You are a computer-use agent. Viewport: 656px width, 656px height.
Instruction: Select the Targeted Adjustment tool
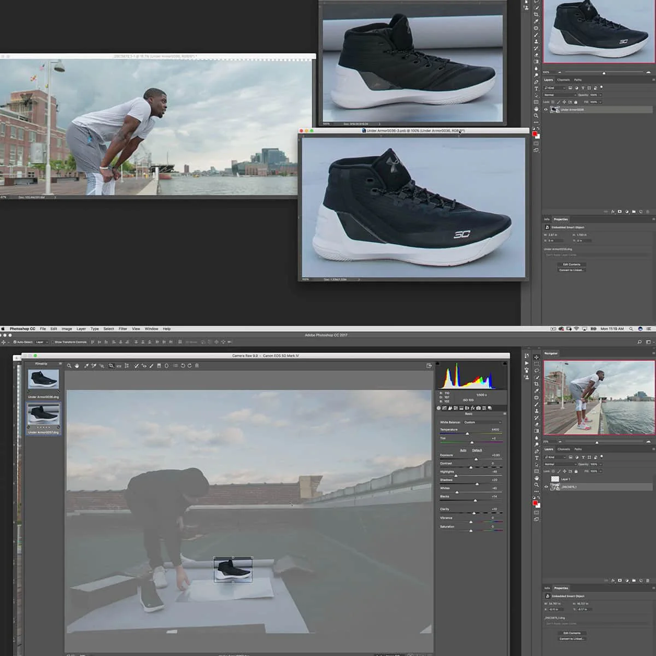pyautogui.click(x=102, y=365)
